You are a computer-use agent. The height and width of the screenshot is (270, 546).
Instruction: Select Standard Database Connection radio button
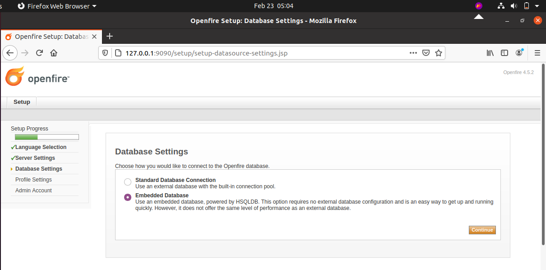128,182
